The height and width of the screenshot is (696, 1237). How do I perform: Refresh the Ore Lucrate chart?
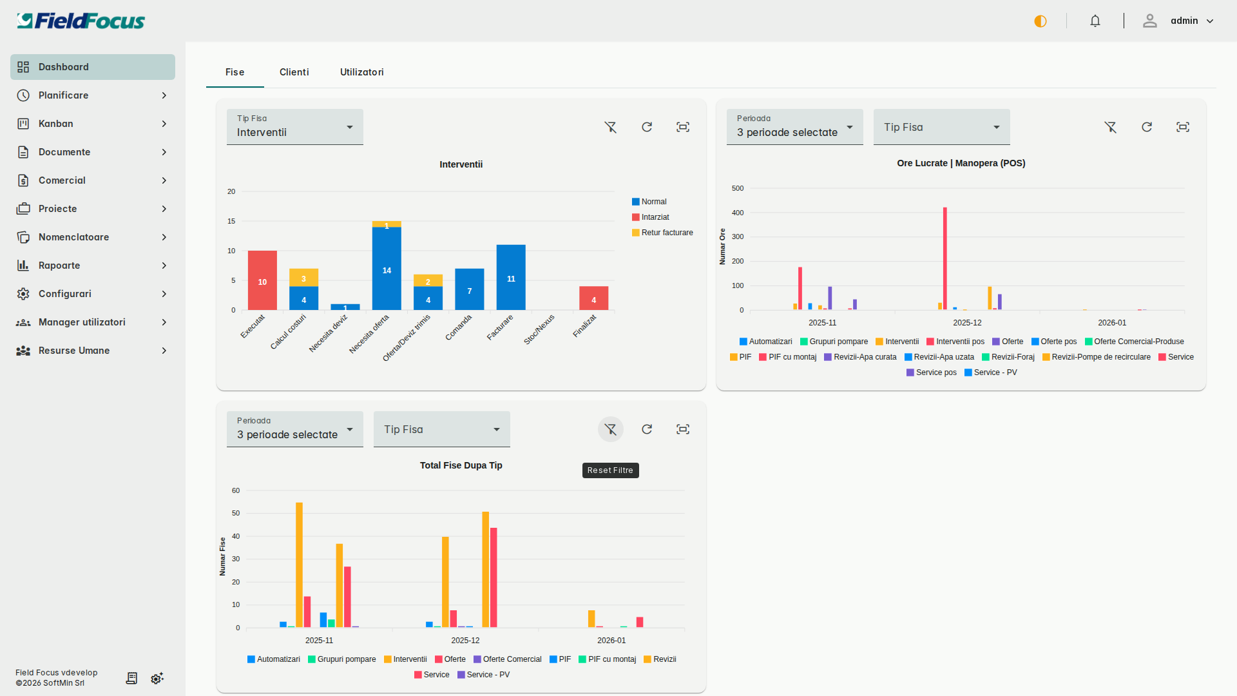click(x=1146, y=127)
